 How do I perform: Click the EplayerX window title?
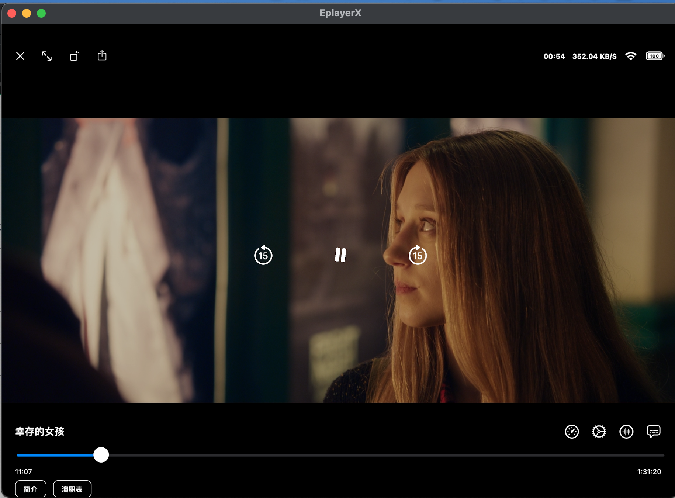pos(340,13)
